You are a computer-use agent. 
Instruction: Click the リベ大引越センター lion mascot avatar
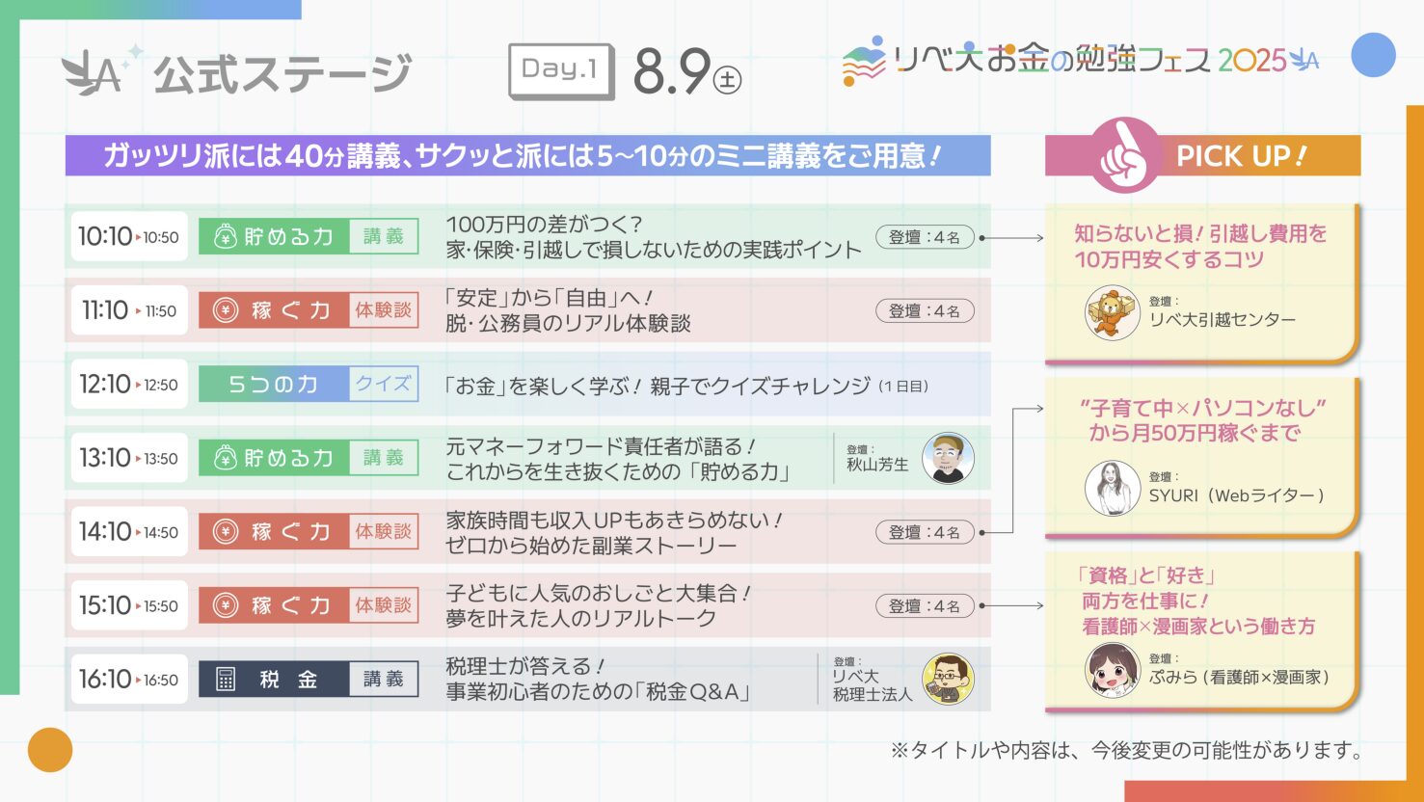(x=1112, y=313)
